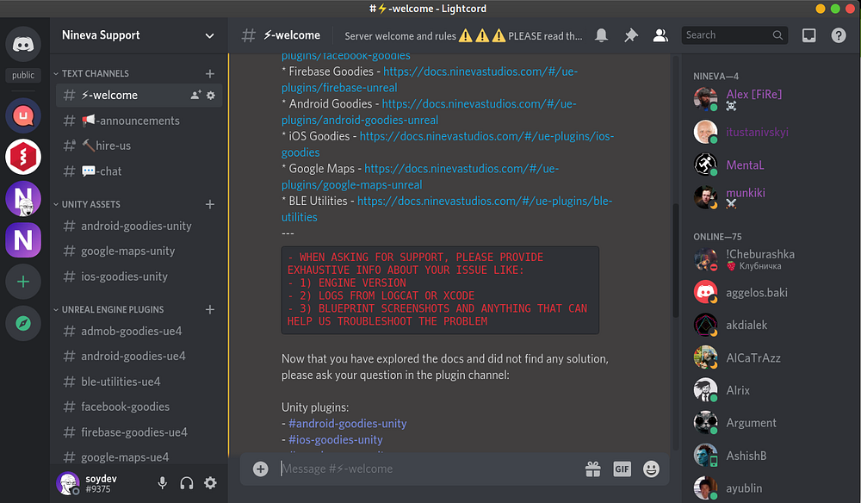Open MentaL member profile
Screen dimensions: 861x503
pos(769,165)
